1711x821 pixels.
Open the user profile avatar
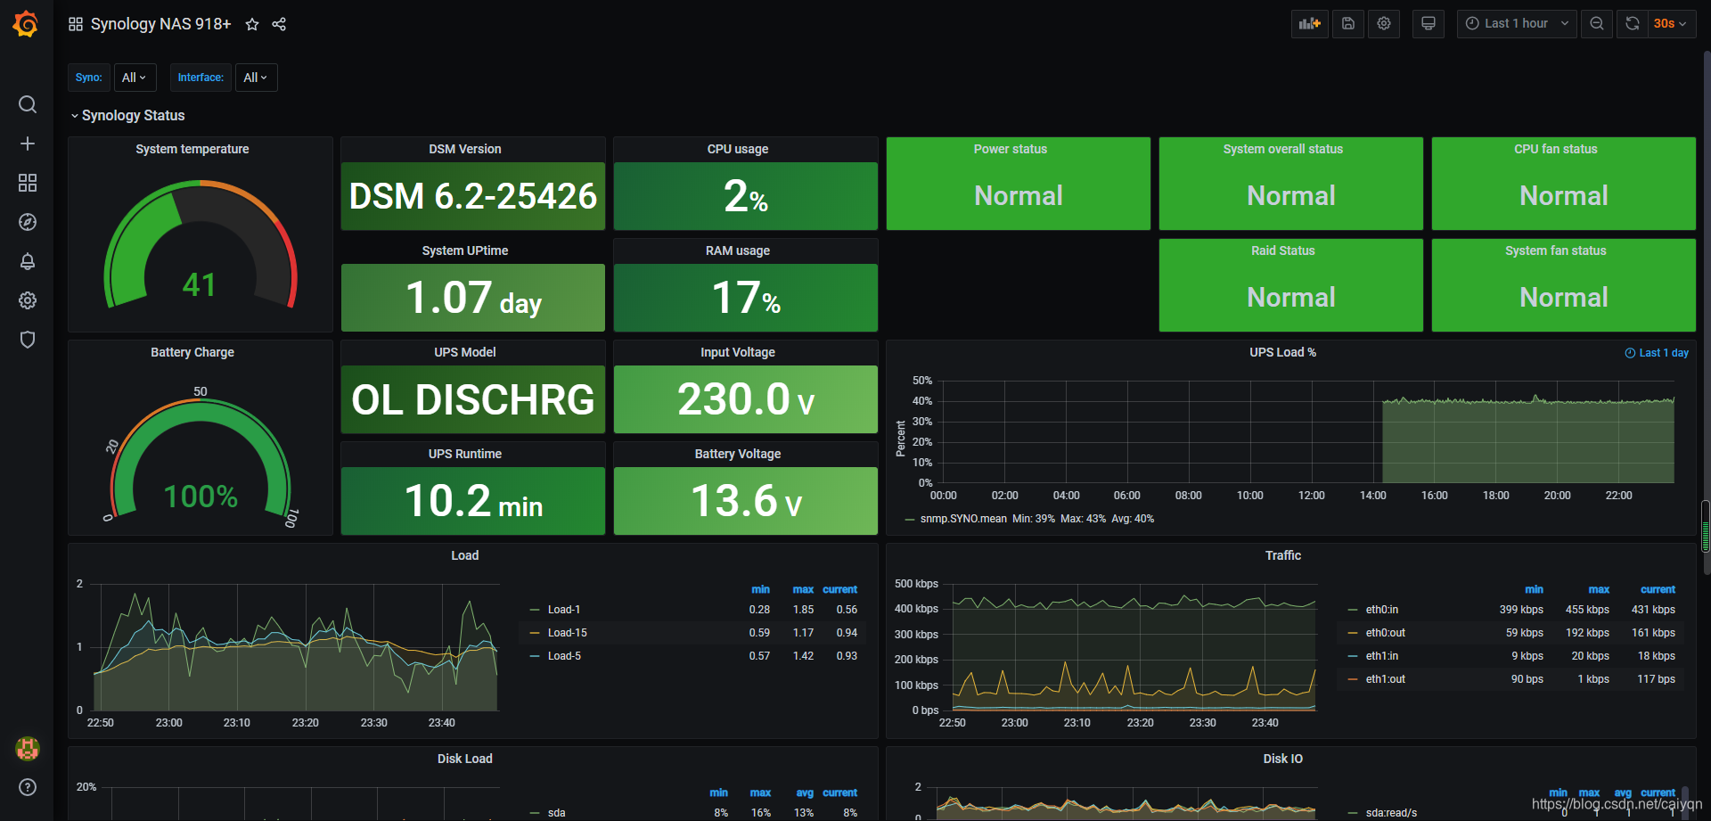(x=28, y=749)
